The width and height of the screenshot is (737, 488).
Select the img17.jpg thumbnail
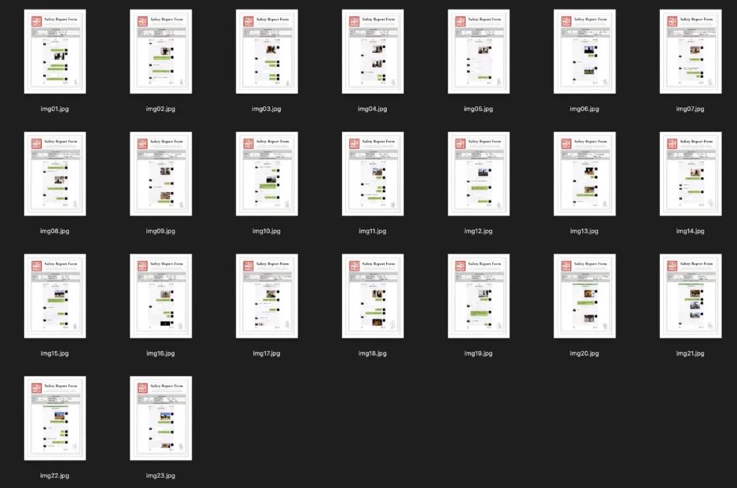(267, 296)
